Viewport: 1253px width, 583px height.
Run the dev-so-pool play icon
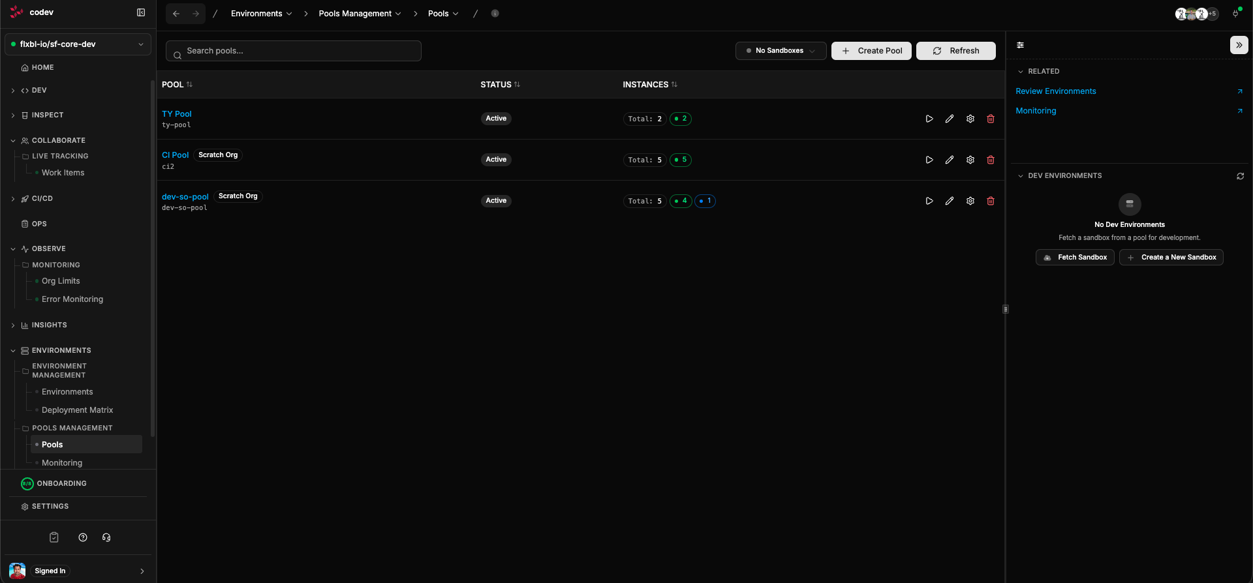[x=929, y=201]
